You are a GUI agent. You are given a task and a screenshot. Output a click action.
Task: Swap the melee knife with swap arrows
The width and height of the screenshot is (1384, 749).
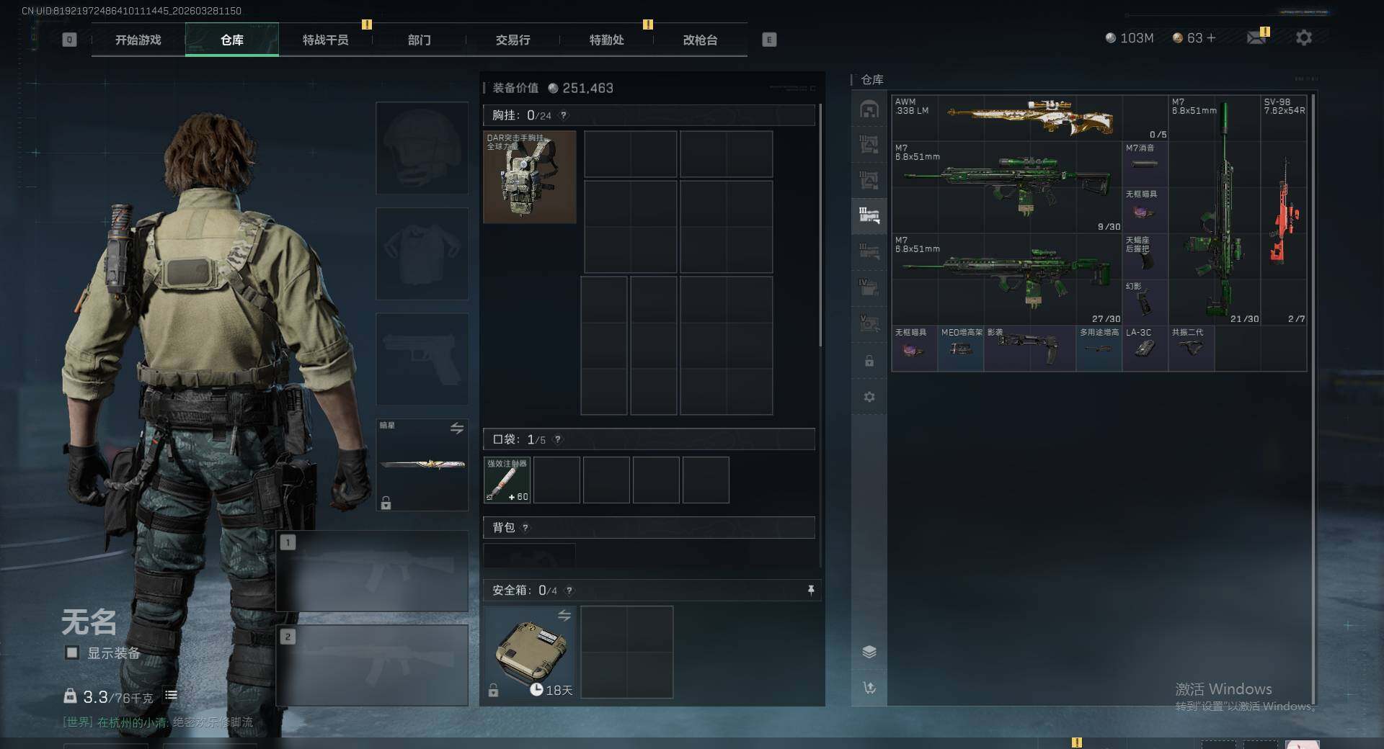click(x=457, y=429)
